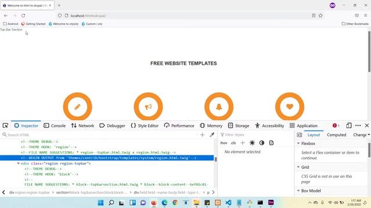This screenshot has height=208, width=371.
Task: Click the Filter Styles input
Action: click(256, 135)
